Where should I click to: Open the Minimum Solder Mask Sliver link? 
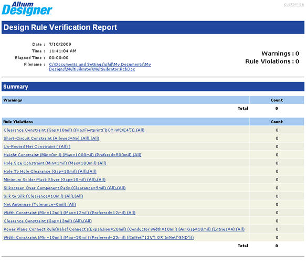pyautogui.click(x=55, y=179)
